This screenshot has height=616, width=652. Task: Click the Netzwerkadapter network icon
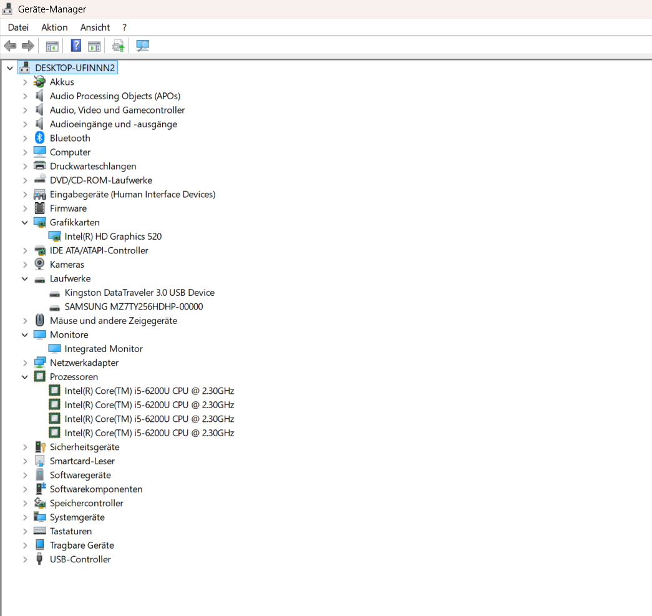[x=39, y=362]
